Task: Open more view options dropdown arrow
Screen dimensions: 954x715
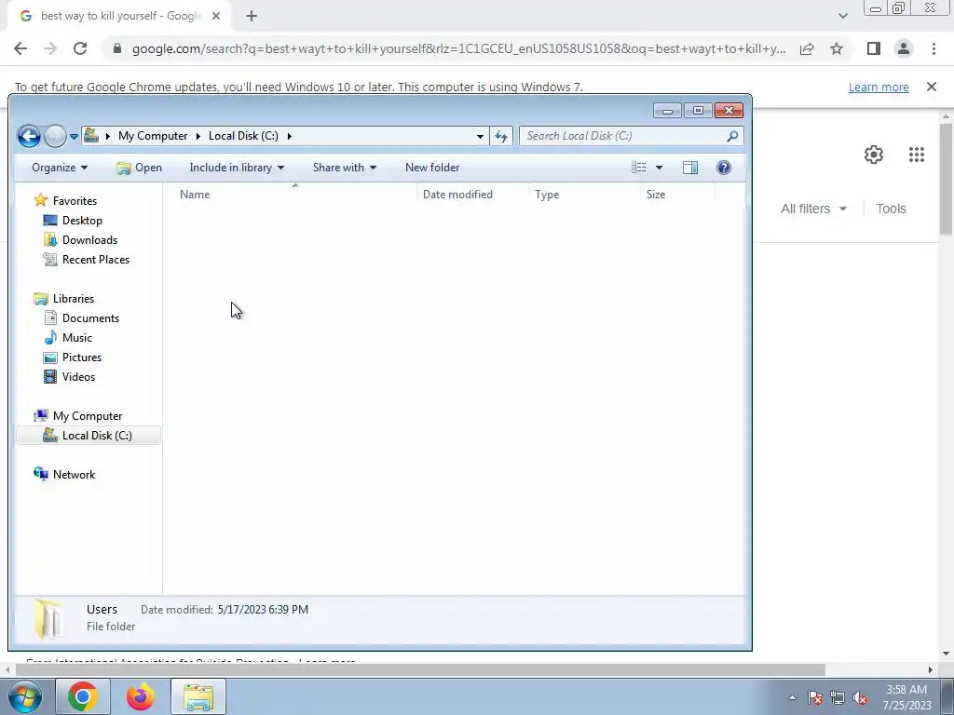Action: 659,168
